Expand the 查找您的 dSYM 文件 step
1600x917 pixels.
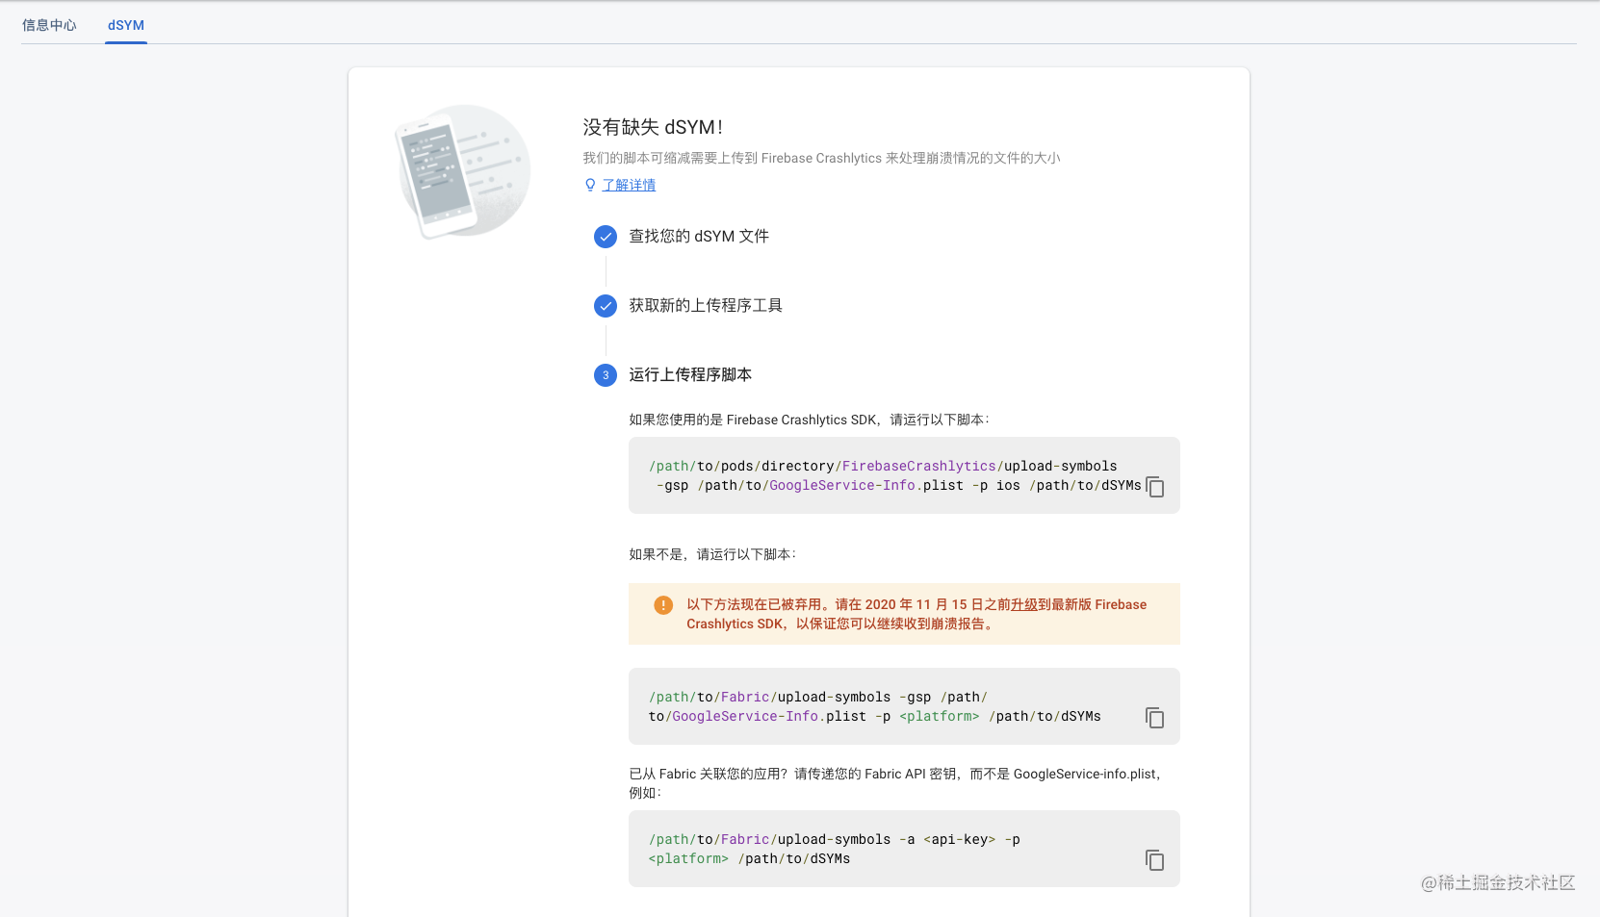pos(699,237)
